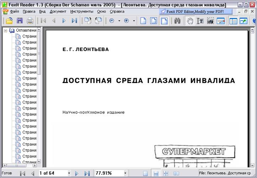Set fit width page view icon
Viewport: 257px width, 178px height.
pos(164,21)
